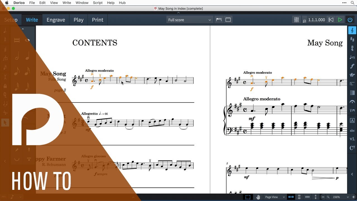Open the Dynamics panel icon

352,66
